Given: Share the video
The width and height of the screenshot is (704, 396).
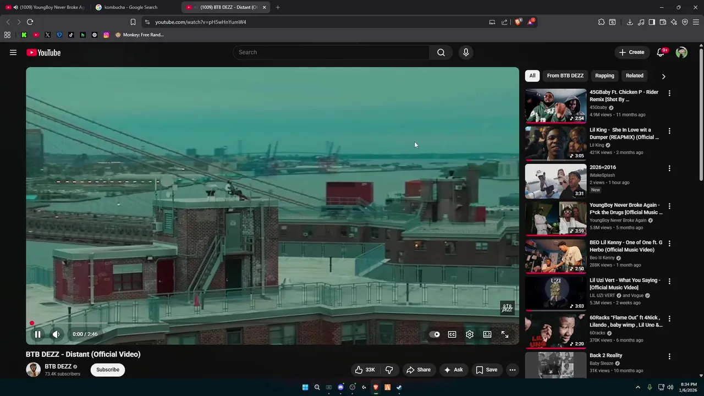Looking at the screenshot, I should click(x=419, y=370).
